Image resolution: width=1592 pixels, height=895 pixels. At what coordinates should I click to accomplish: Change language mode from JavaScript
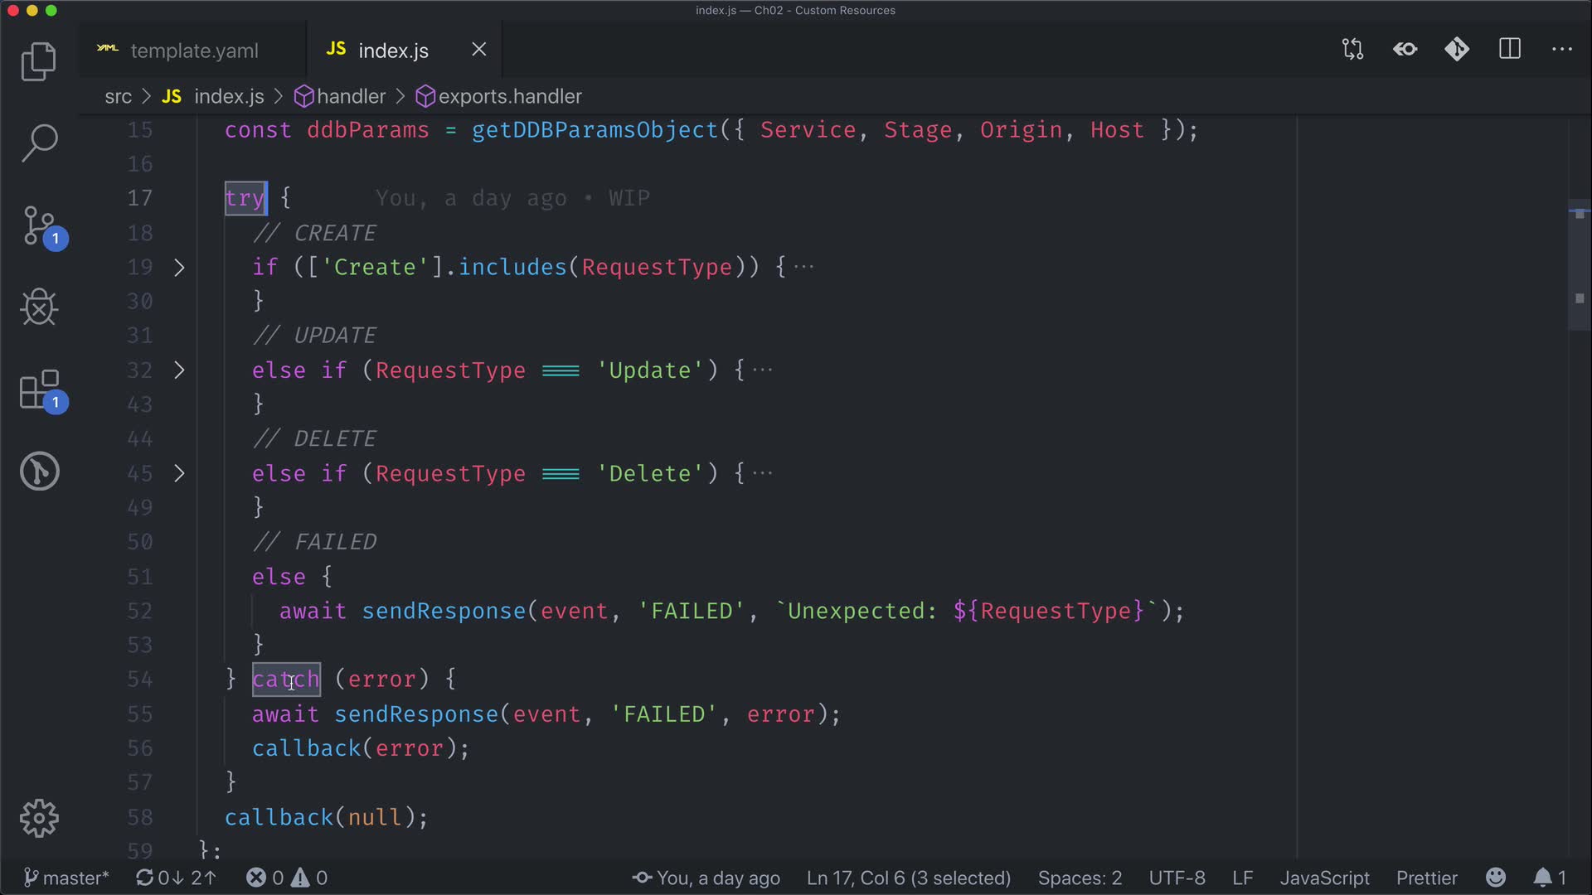pos(1324,878)
